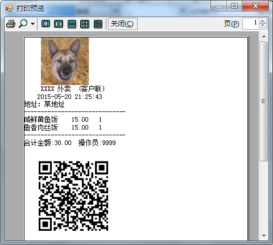The width and height of the screenshot is (273, 245).
Task: Click the vertical scrollbar down arrow
Action: point(264,236)
